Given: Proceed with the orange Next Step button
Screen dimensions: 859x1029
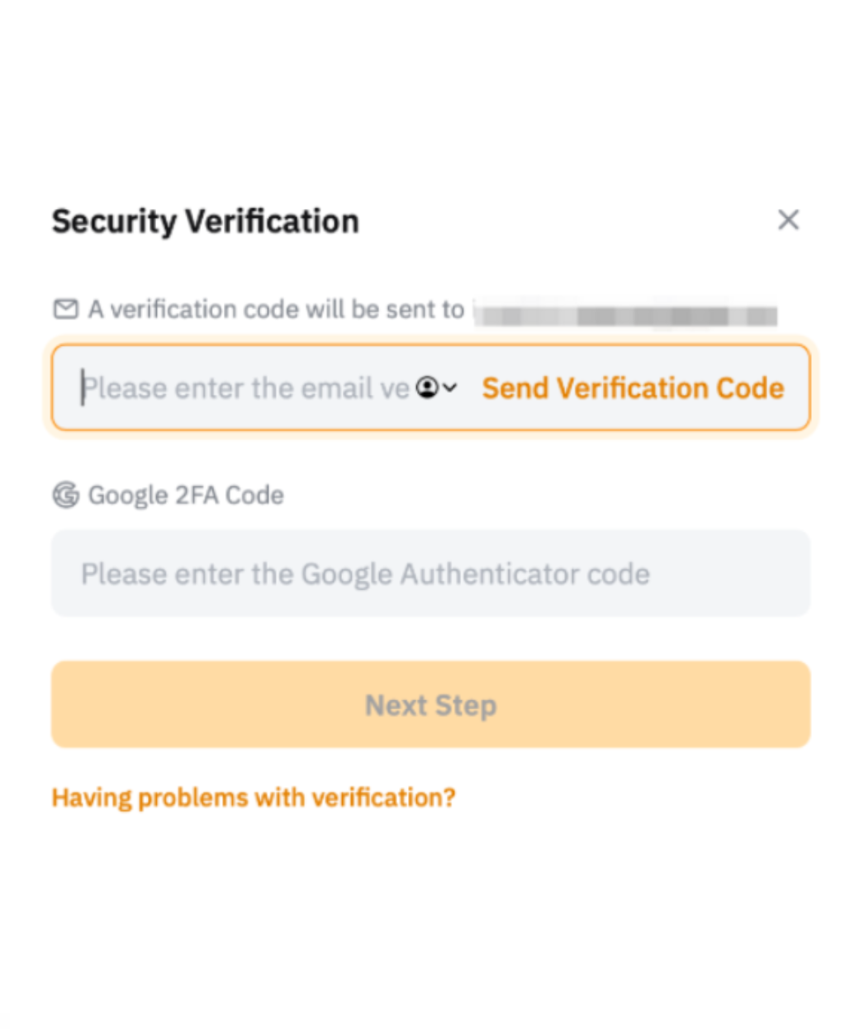Looking at the screenshot, I should coord(430,704).
